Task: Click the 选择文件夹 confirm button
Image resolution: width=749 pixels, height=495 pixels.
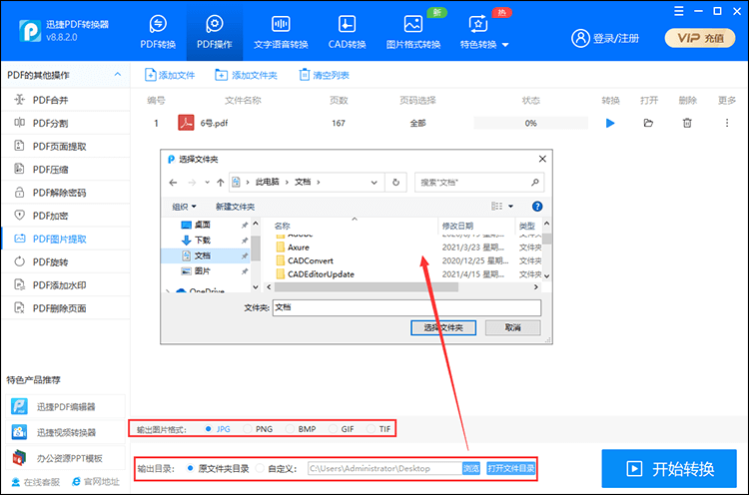Action: pos(443,327)
